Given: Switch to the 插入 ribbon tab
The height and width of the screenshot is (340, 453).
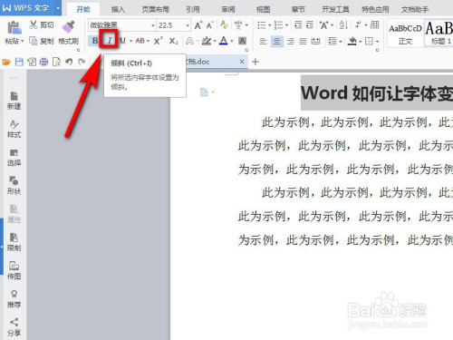Looking at the screenshot, I should [x=118, y=9].
